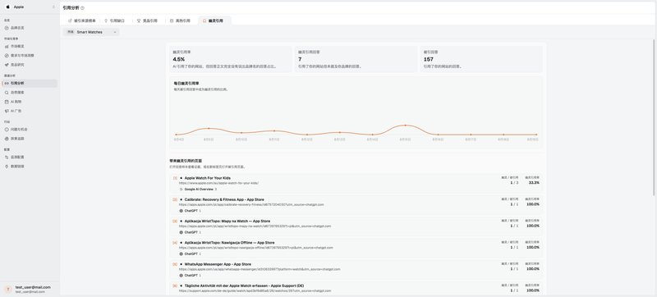This screenshot has height=297, width=657.
Task: Click the magnifier icon for 自然搜索
Action: [7, 93]
